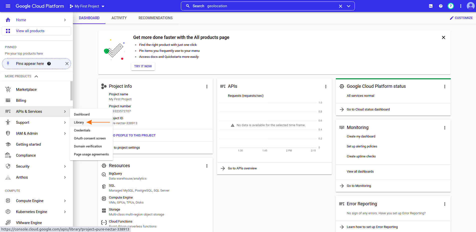
Task: Clear the search box with X icon
Action: coord(340,6)
